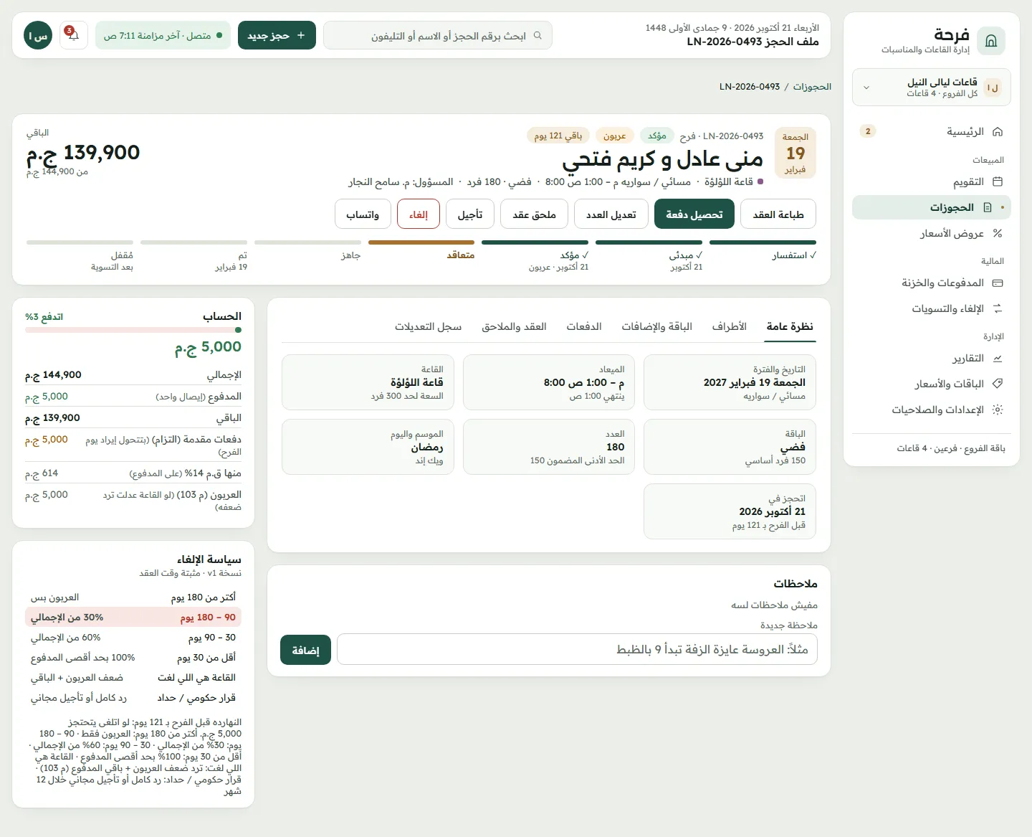The height and width of the screenshot is (837, 1032).
Task: View the سجل التعديلات tab
Action: pyautogui.click(x=428, y=327)
